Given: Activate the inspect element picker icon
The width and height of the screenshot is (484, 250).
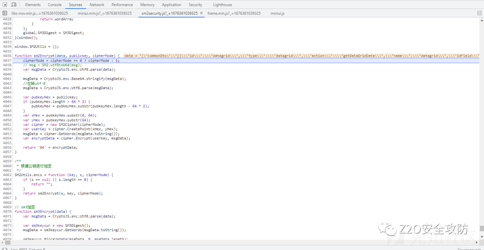Looking at the screenshot, I should point(5,4).
